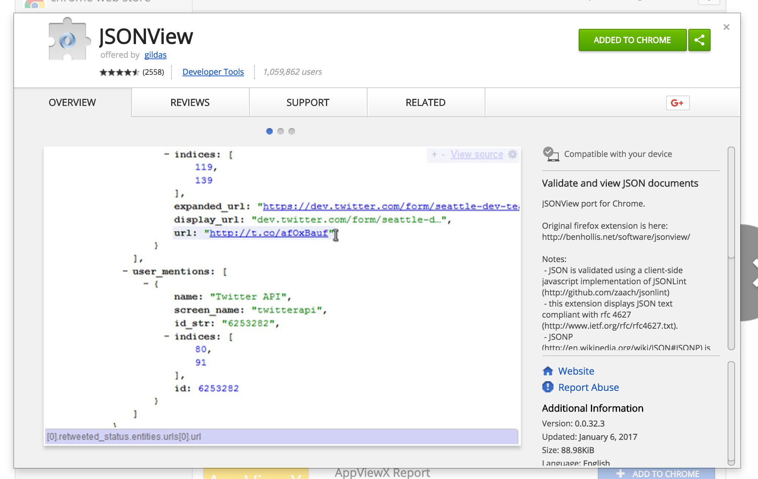Select the third screenshot carousel dot
This screenshot has width=758, height=479.
pos(292,131)
